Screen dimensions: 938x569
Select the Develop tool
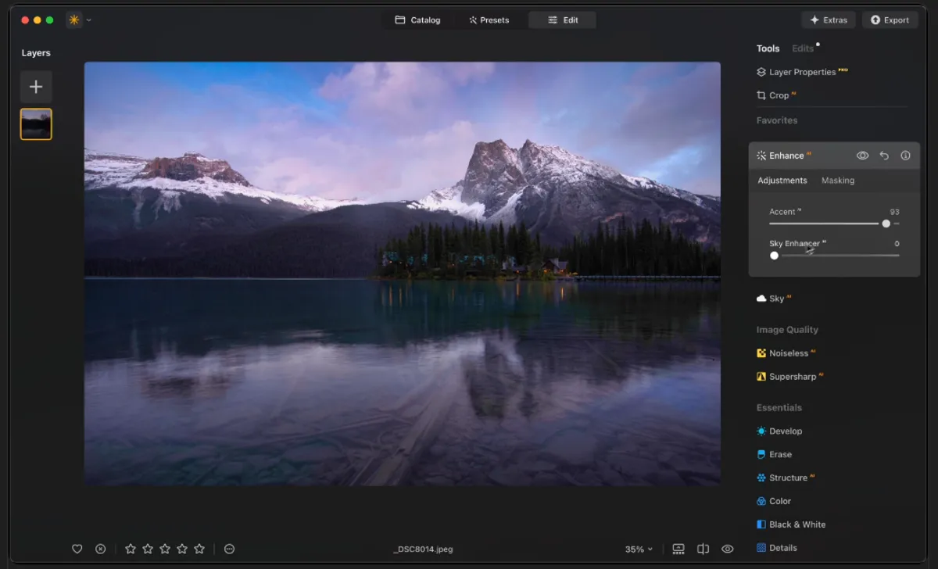[785, 431]
